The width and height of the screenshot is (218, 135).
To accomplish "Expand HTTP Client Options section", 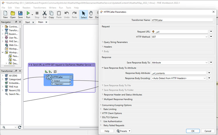I will point(101,113).
